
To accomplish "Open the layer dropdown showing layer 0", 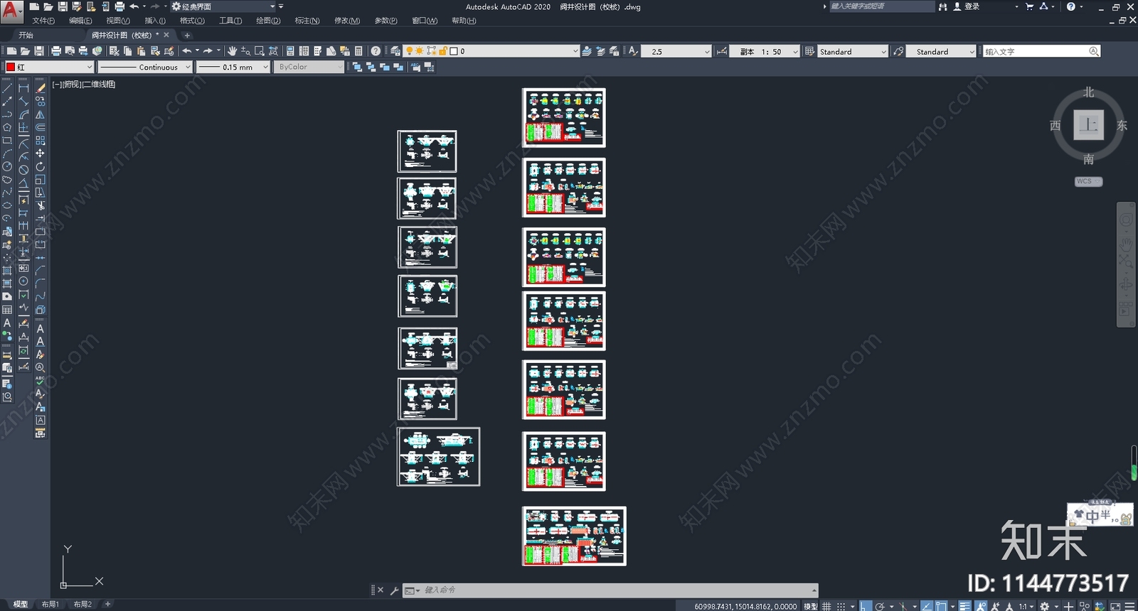I will 491,51.
